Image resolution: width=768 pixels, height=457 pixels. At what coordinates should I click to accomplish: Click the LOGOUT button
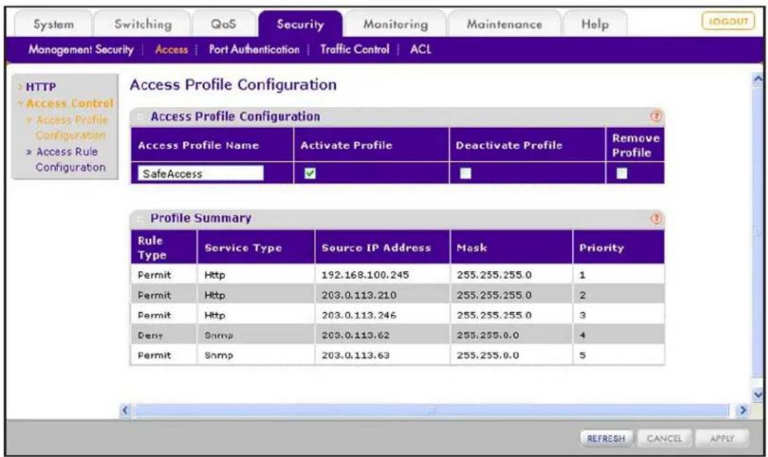728,21
